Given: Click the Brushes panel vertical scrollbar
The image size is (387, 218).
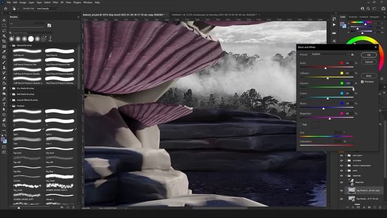Looking at the screenshot, I should coord(79,67).
